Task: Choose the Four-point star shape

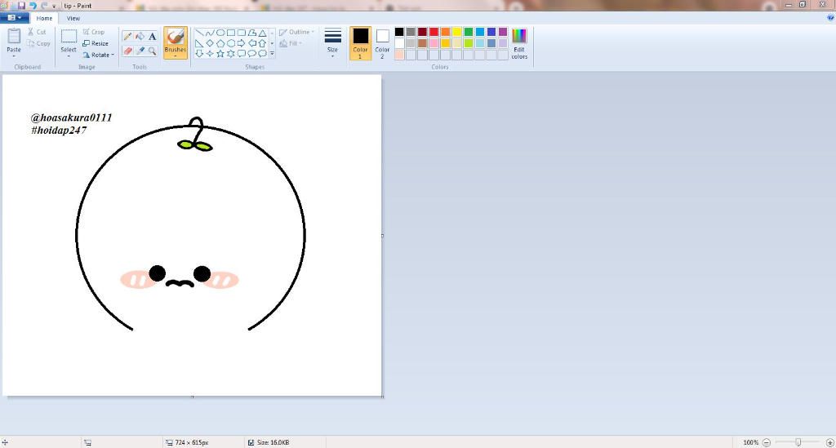Action: coord(210,53)
